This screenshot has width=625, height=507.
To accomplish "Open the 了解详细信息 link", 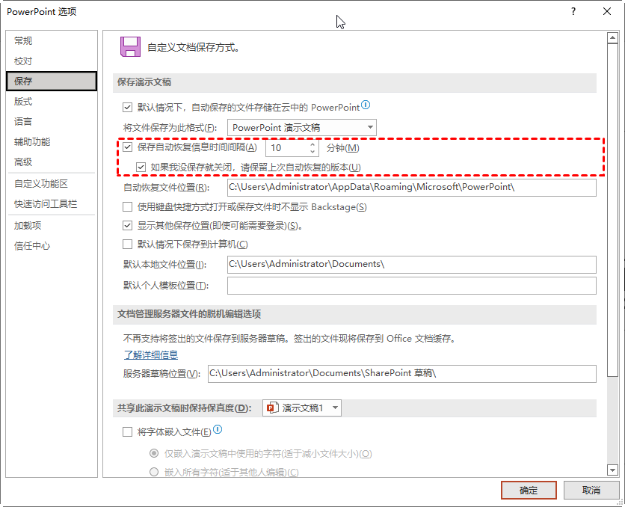I will tap(151, 354).
